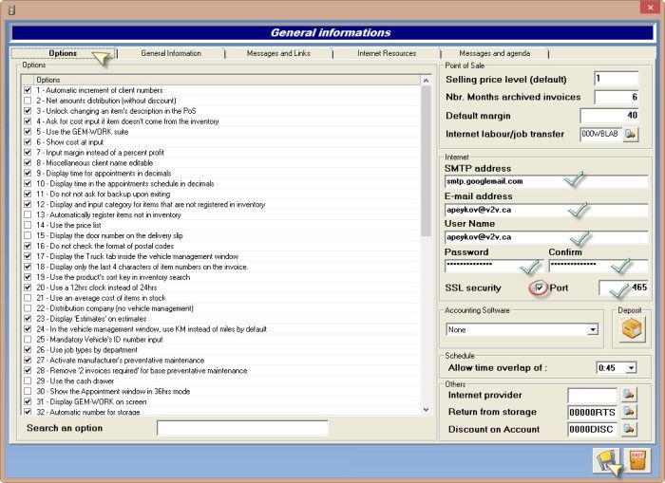Open the Internet Resources tab
The image size is (665, 483).
pyautogui.click(x=387, y=53)
